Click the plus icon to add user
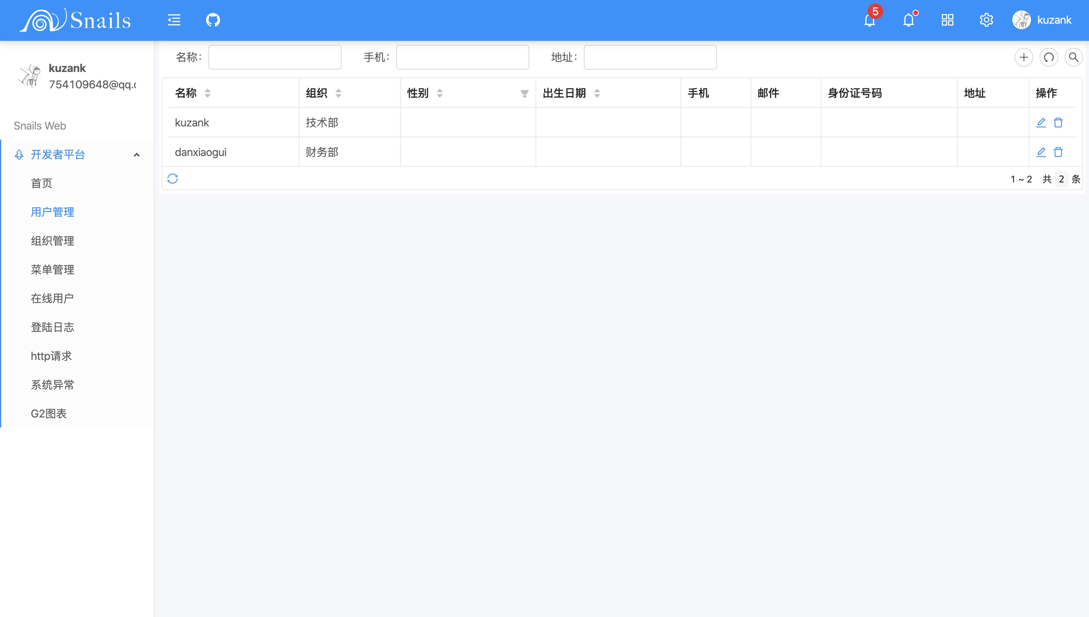 click(x=1024, y=57)
